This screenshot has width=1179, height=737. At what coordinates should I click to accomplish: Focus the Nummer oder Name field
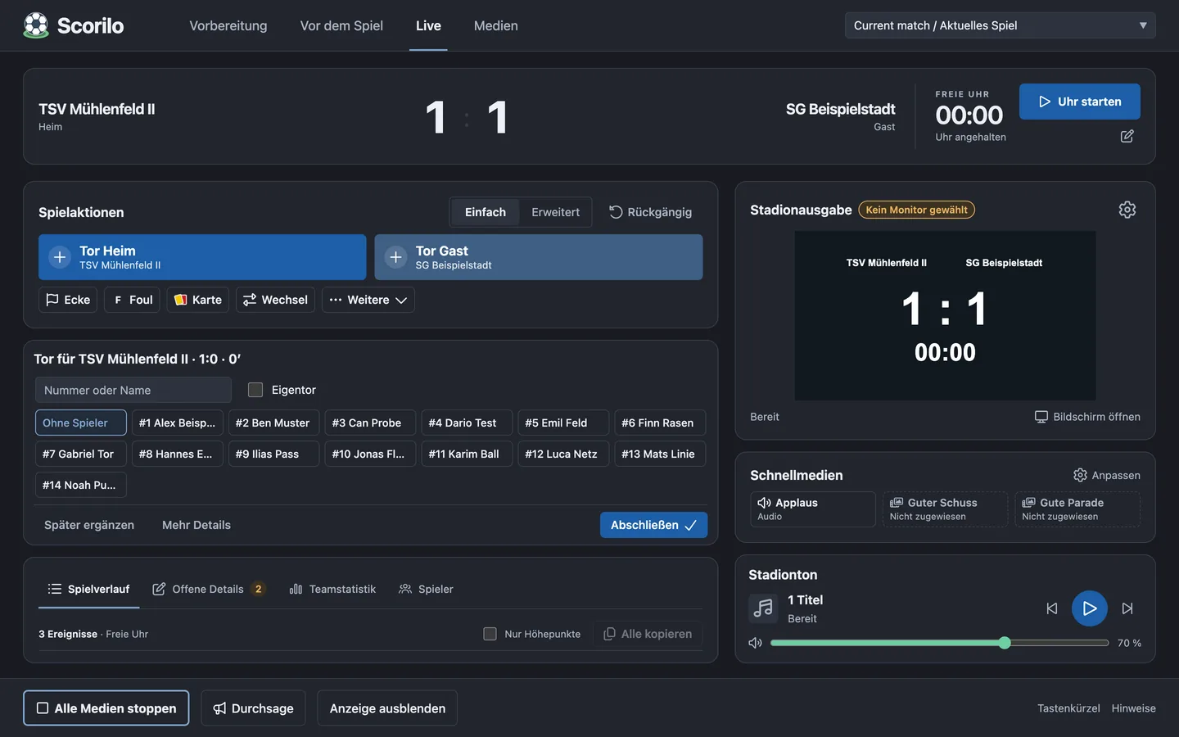coord(133,390)
